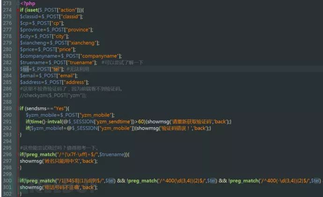This screenshot has width=323, height=197.
Task: Place cursor on $classid=$_POST["classid"] line
Action: point(51,16)
